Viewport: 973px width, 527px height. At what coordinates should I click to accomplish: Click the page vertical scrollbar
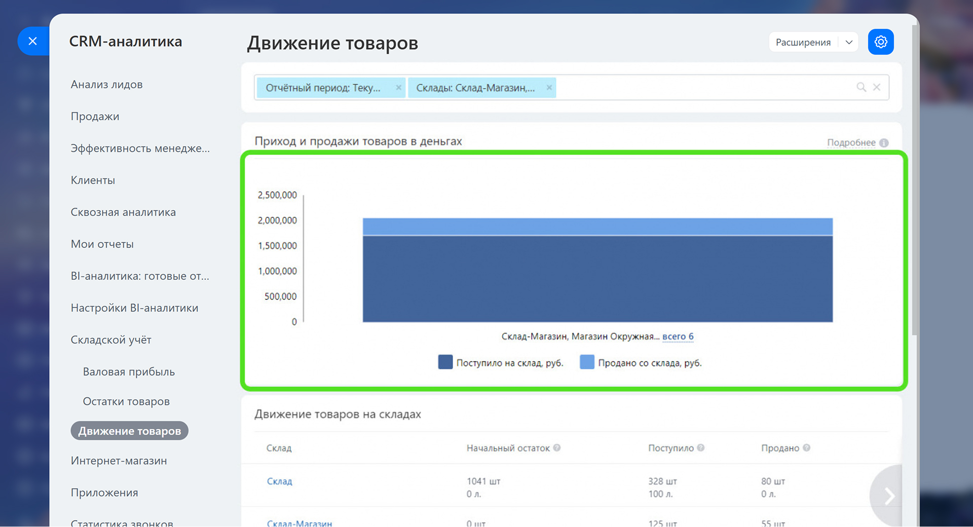click(x=914, y=180)
